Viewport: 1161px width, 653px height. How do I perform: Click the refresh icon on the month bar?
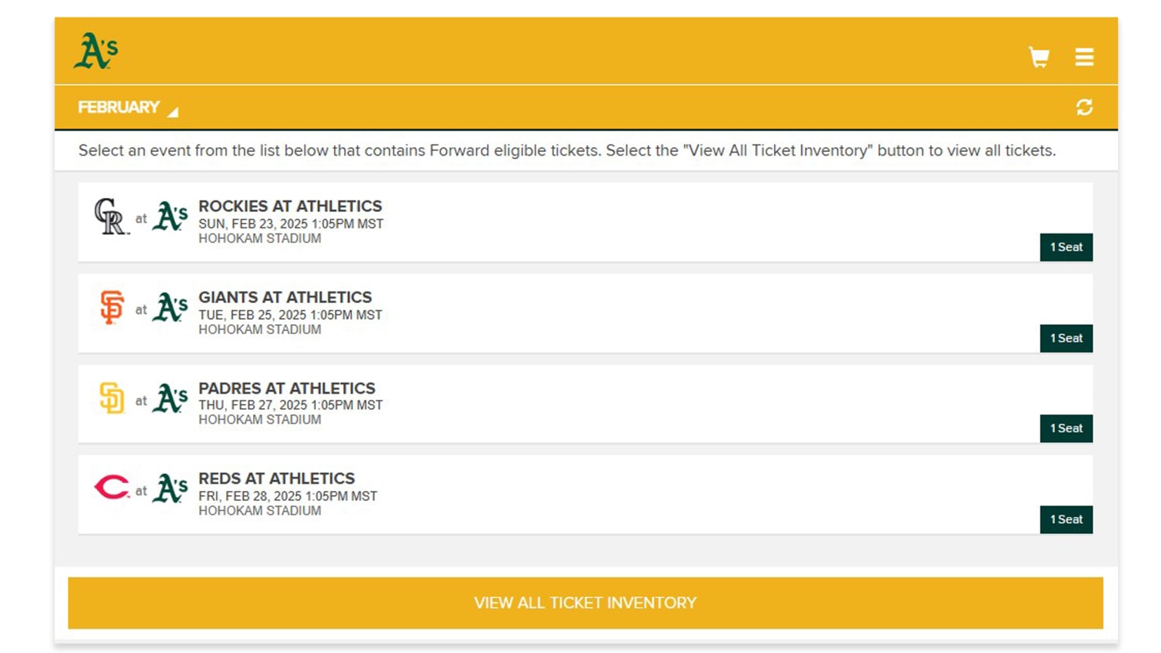tap(1085, 107)
